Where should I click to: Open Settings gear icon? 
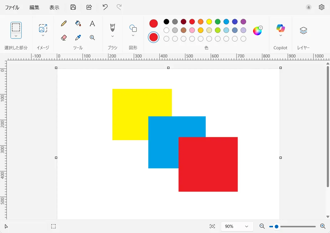click(x=321, y=7)
